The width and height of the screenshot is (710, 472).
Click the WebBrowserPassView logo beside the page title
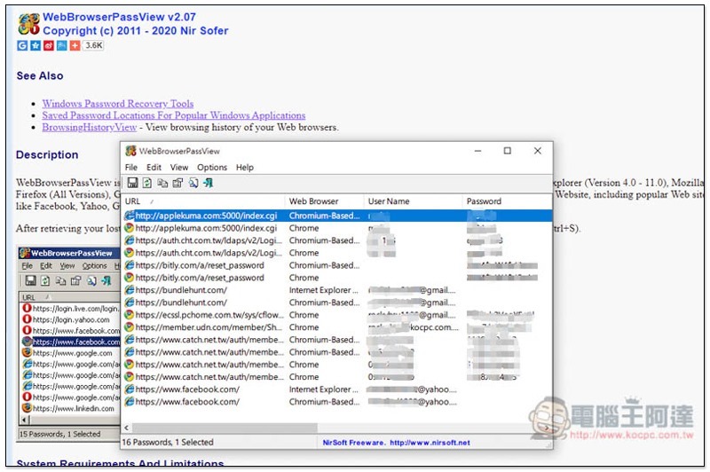pos(28,24)
